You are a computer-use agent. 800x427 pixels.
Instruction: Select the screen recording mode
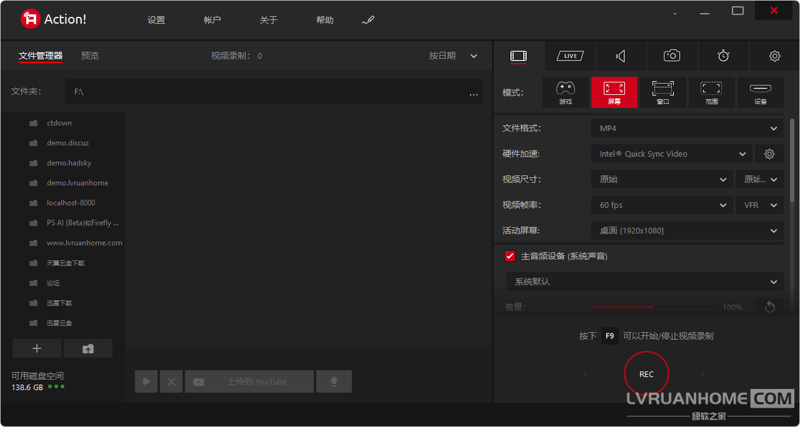pyautogui.click(x=614, y=92)
